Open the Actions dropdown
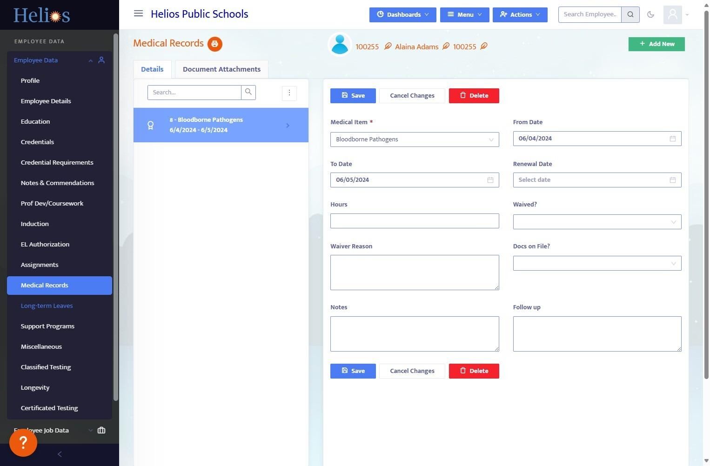710x466 pixels. [520, 14]
